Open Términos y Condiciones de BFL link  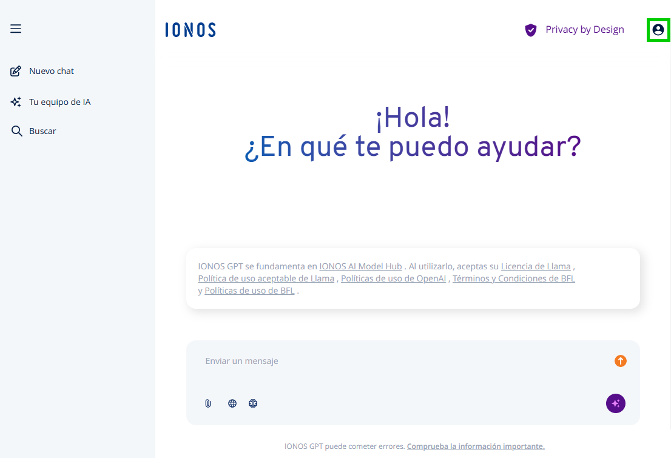(x=513, y=278)
